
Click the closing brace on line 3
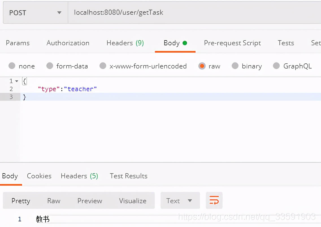(24, 97)
